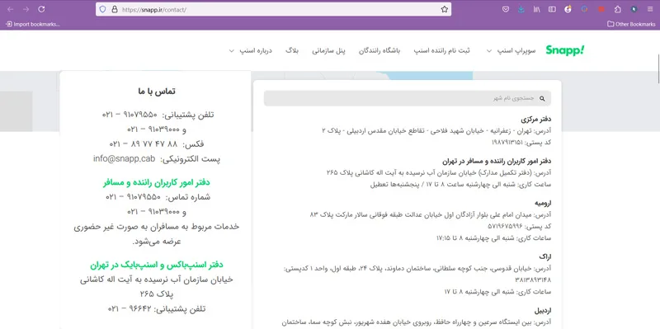Open the Other Bookmarks folder

631,24
